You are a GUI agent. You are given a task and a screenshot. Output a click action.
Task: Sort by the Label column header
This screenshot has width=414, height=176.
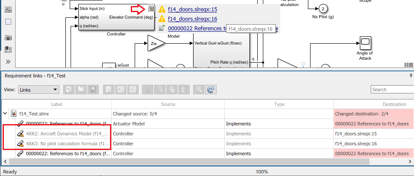pos(56,104)
